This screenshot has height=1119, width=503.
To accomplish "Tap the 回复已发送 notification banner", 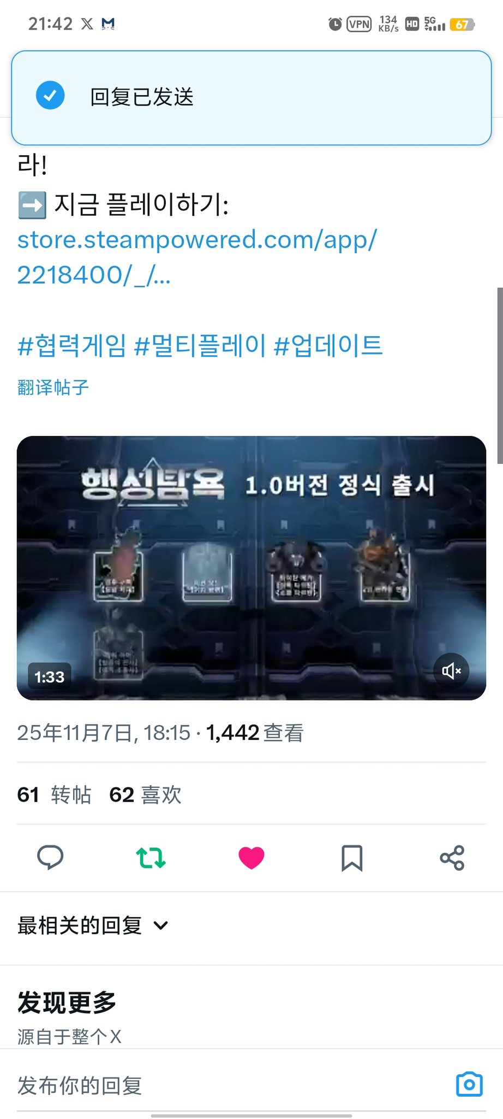I will click(x=251, y=98).
